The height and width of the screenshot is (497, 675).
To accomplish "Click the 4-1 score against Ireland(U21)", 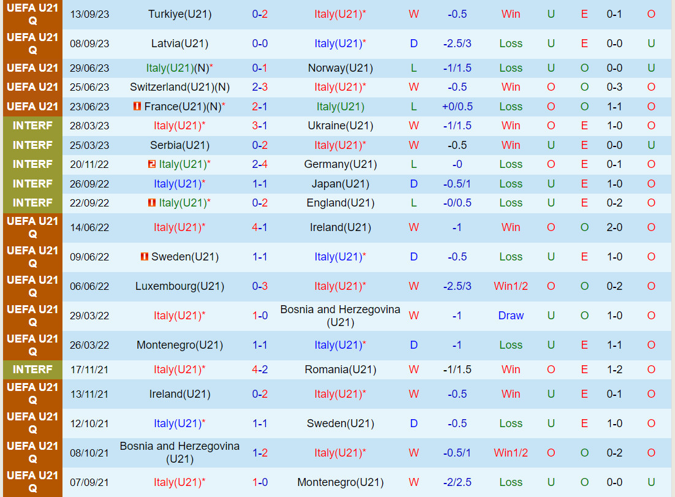I will pyautogui.click(x=260, y=227).
